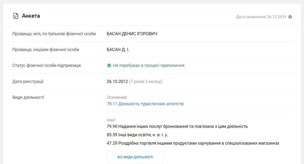The width and height of the screenshot is (304, 164).
Task: Click the Анкета document icon
Action: pos(16,16)
